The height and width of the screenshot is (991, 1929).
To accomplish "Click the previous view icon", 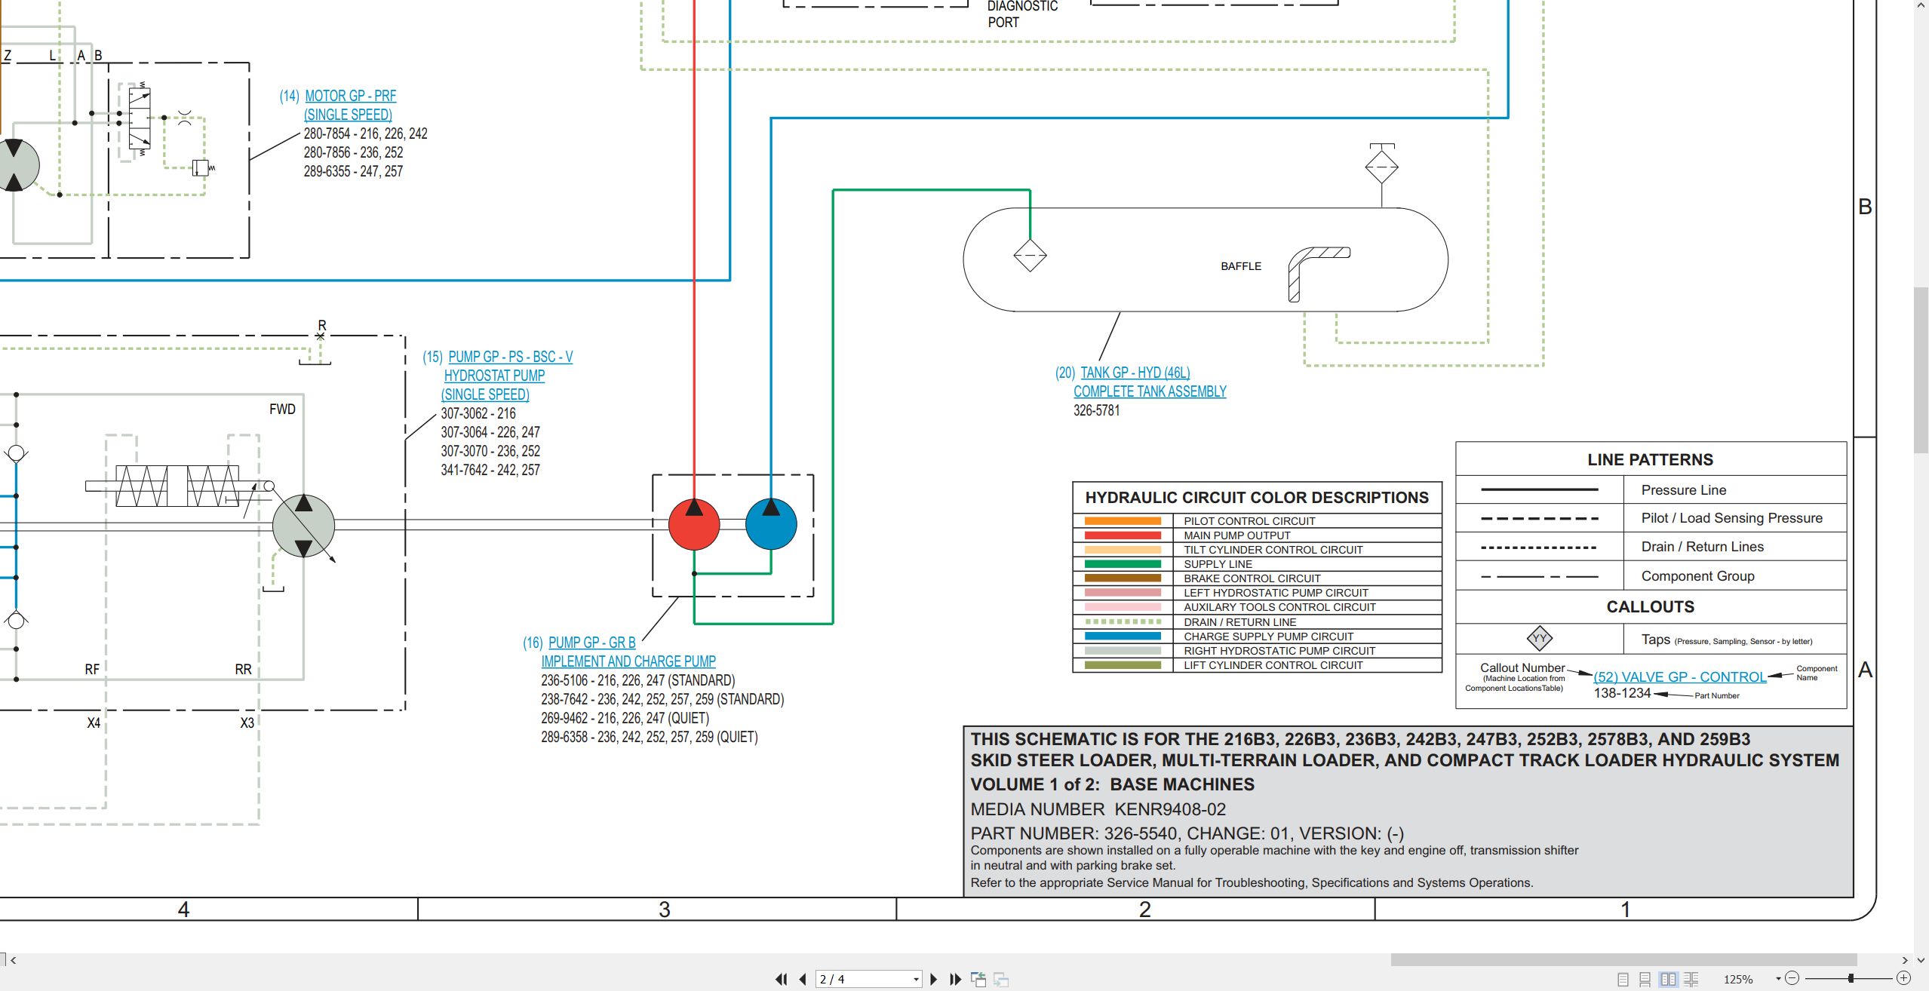I will coord(978,979).
